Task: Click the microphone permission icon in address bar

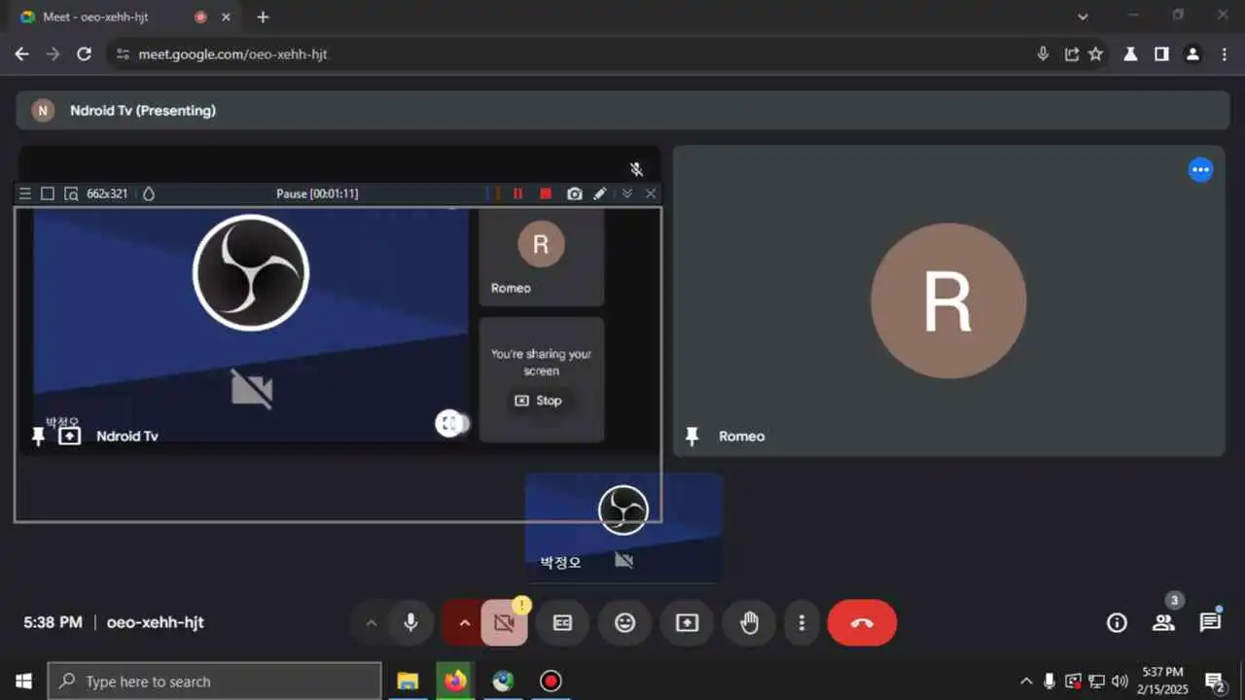Action: pos(1043,54)
